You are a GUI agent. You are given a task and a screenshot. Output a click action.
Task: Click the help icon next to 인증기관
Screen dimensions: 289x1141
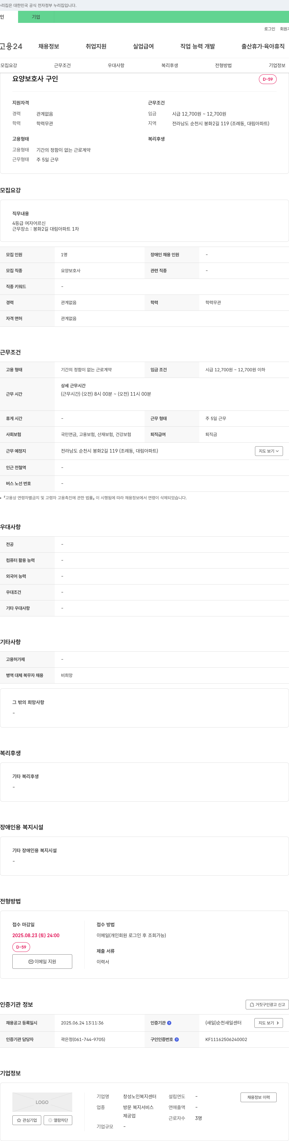click(x=169, y=1023)
